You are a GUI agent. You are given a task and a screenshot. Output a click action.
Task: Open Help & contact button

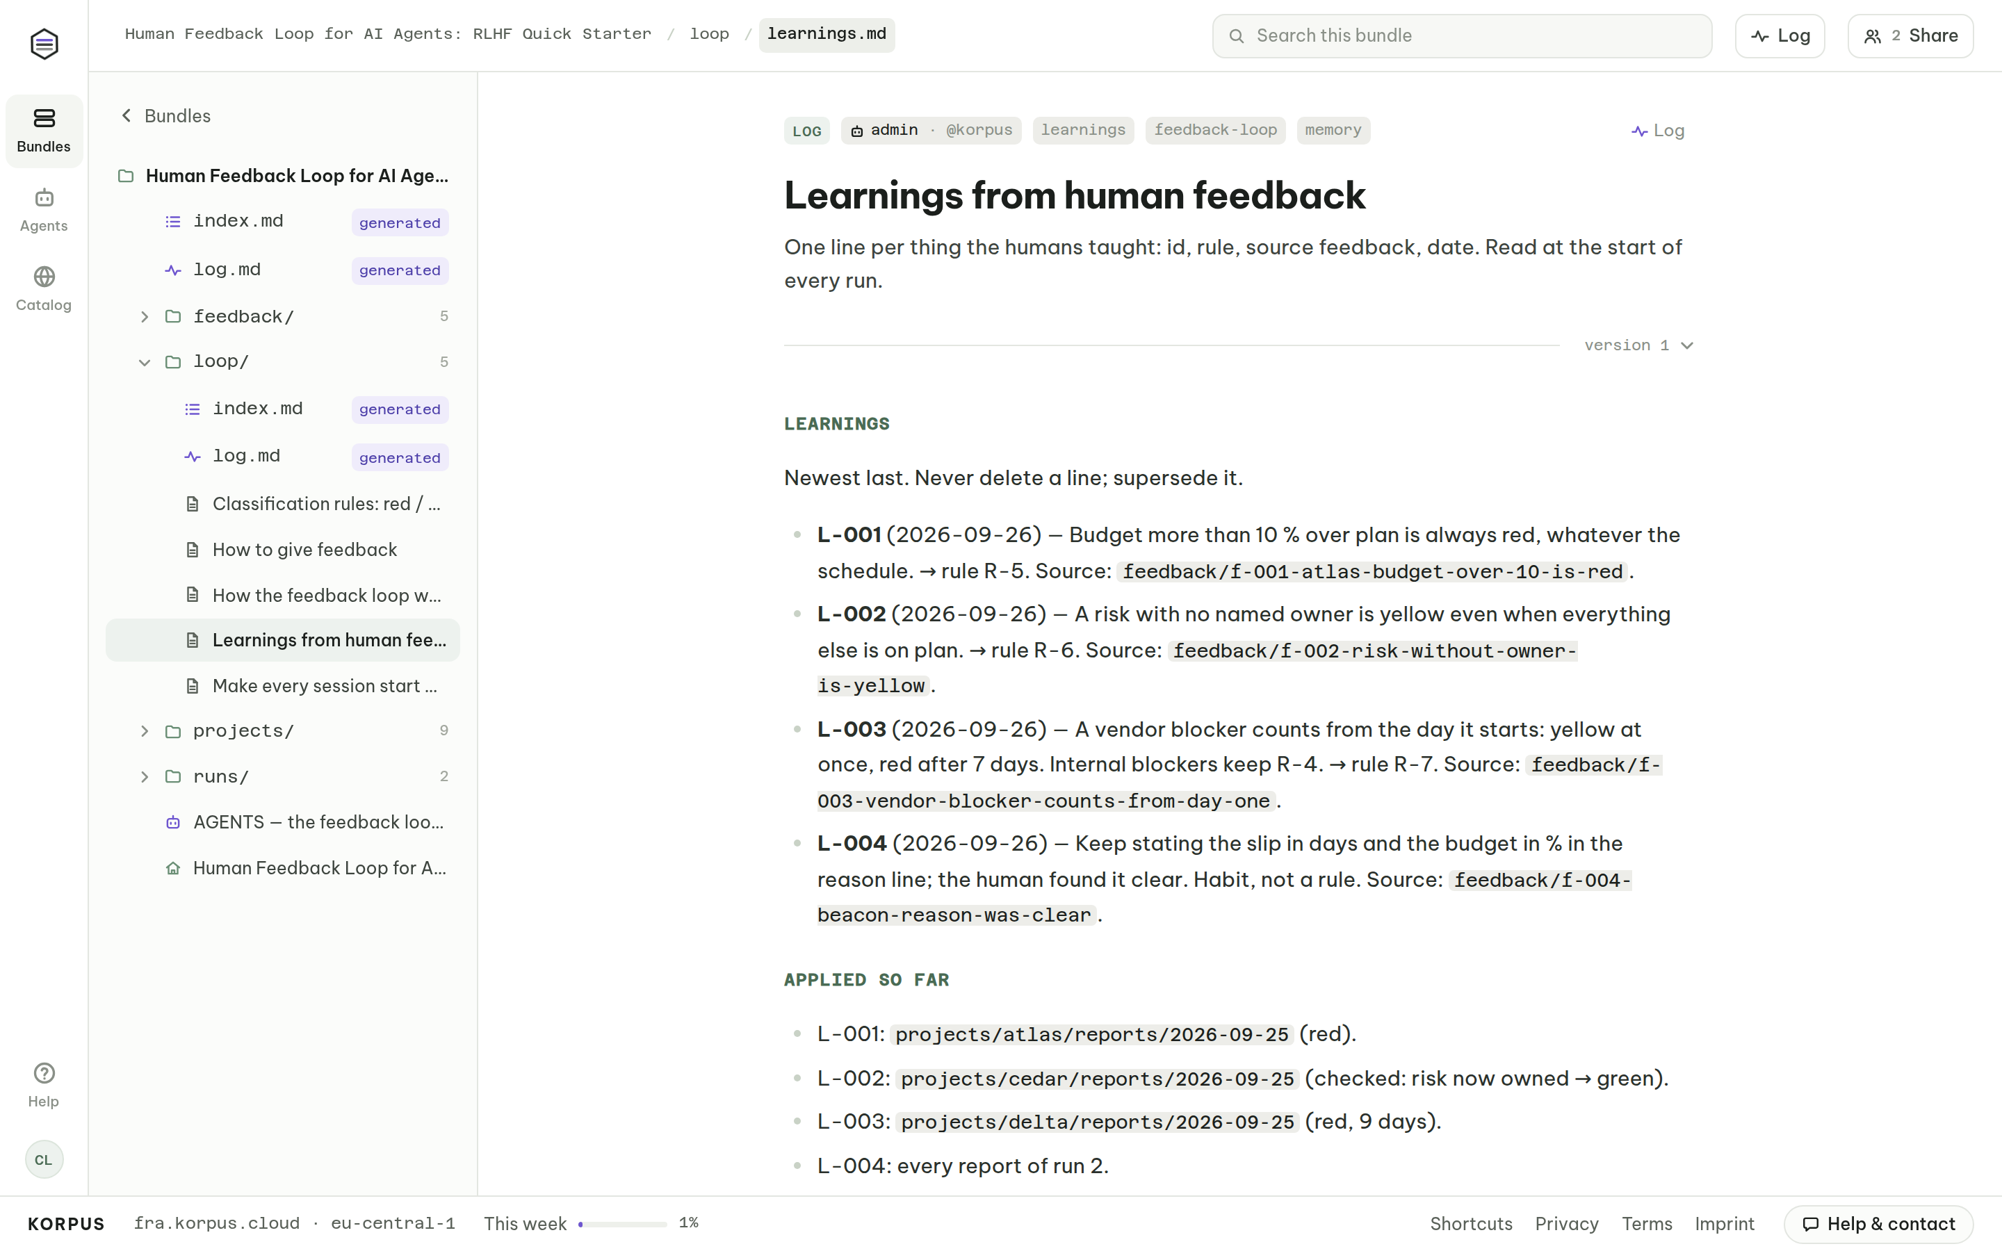[1878, 1224]
